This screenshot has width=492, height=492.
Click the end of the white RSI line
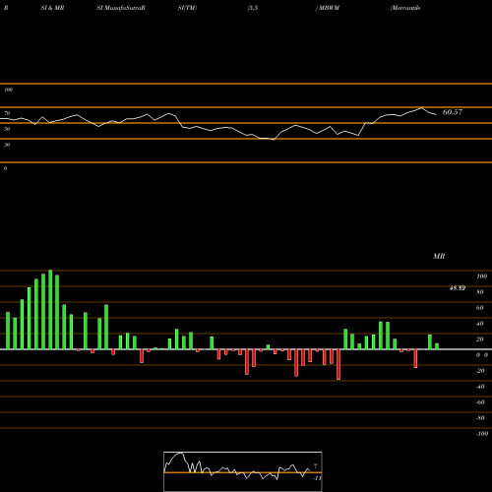coord(436,114)
